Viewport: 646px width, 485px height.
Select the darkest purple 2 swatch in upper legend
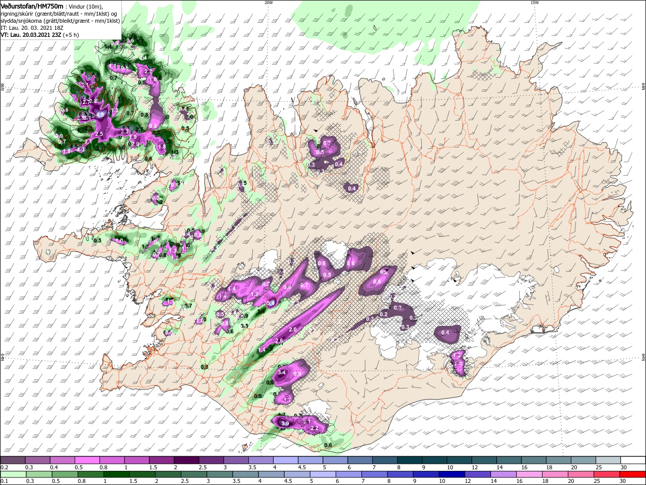click(x=186, y=460)
